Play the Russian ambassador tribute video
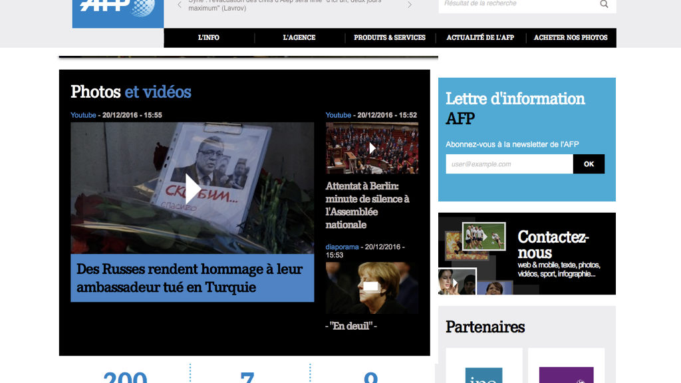The width and height of the screenshot is (681, 383). (x=192, y=188)
